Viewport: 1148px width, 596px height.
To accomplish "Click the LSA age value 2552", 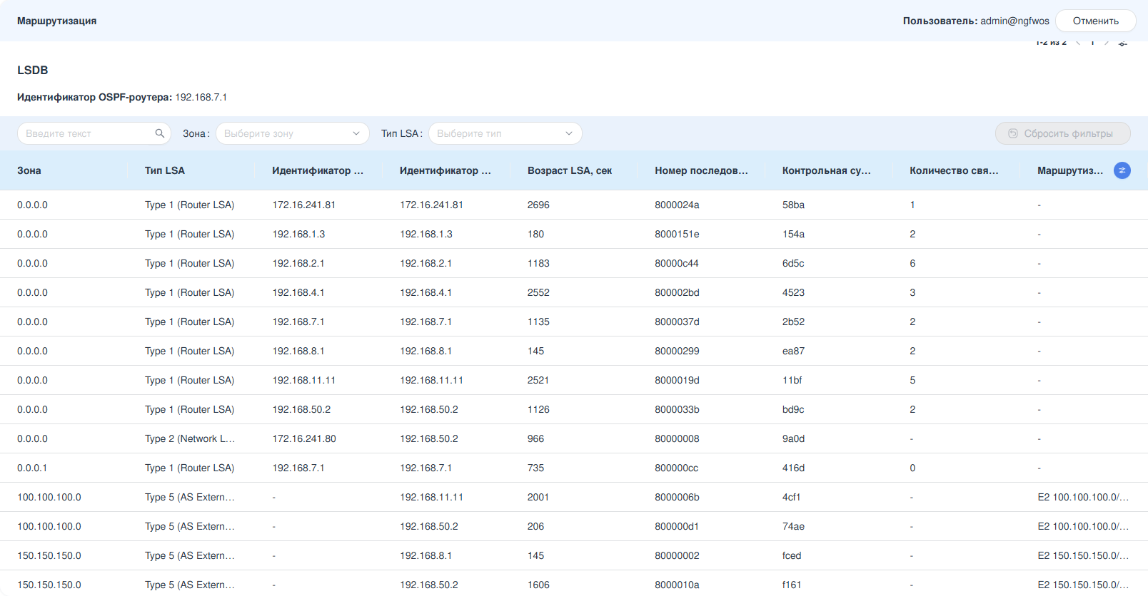I will point(538,292).
